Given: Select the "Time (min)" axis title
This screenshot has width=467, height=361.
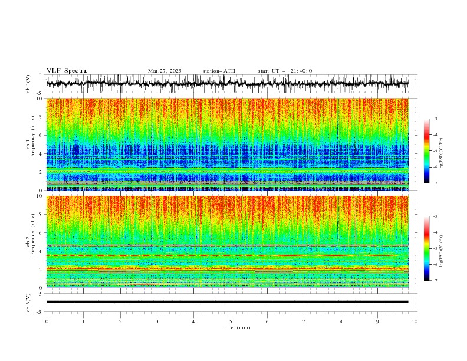Looking at the screenshot, I should pyautogui.click(x=236, y=327).
